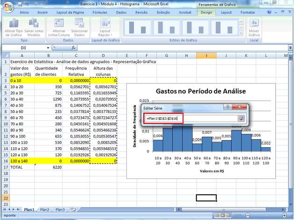Click the fx insert function icon

(x=73, y=48)
